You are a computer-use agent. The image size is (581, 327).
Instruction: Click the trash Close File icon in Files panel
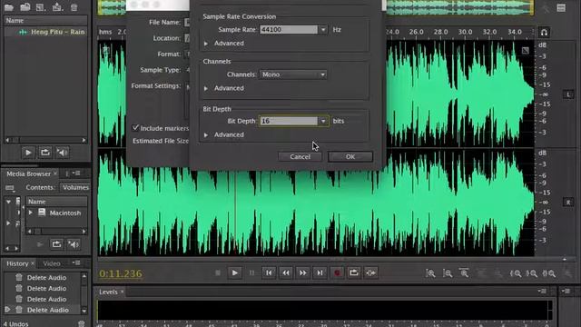point(74,7)
